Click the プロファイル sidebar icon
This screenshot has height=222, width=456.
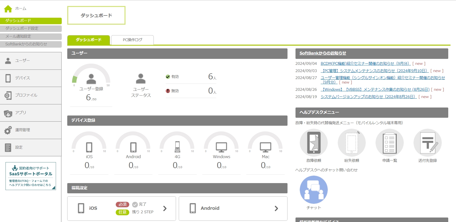point(8,96)
